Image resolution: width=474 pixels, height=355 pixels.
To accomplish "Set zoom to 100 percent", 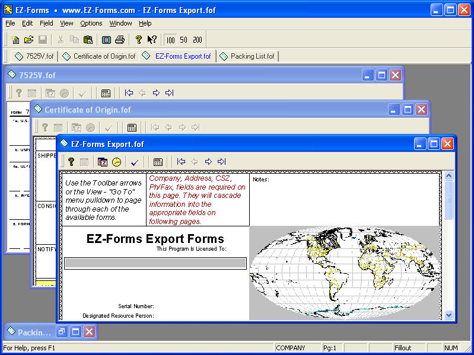I will coord(171,40).
